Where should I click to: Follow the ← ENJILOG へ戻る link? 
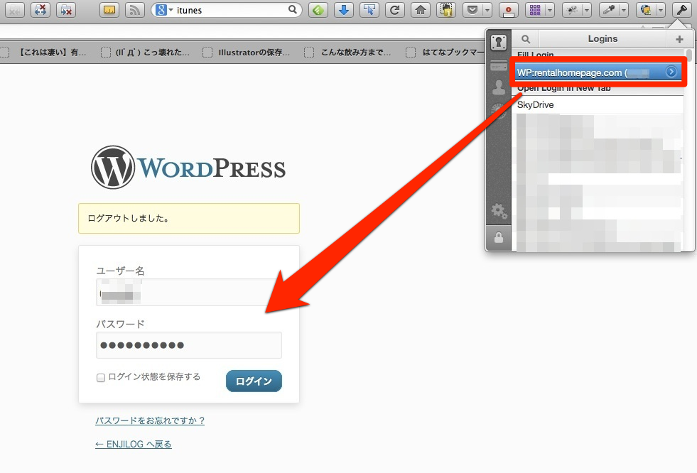(134, 444)
